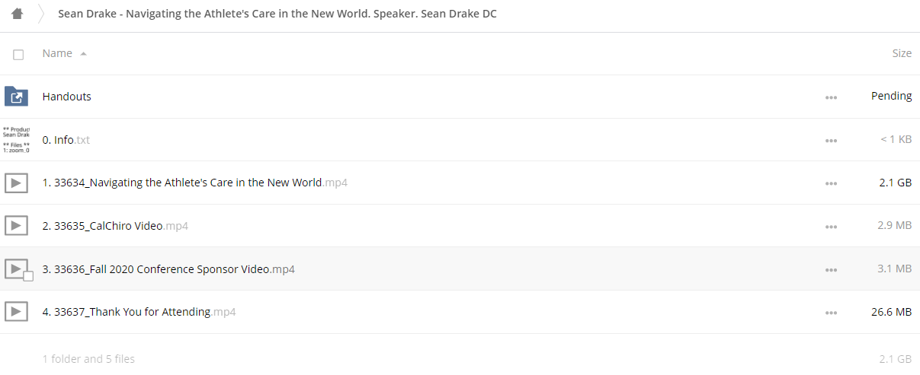Open the Handouts shared folder icon
The width and height of the screenshot is (920, 375).
[x=16, y=97]
